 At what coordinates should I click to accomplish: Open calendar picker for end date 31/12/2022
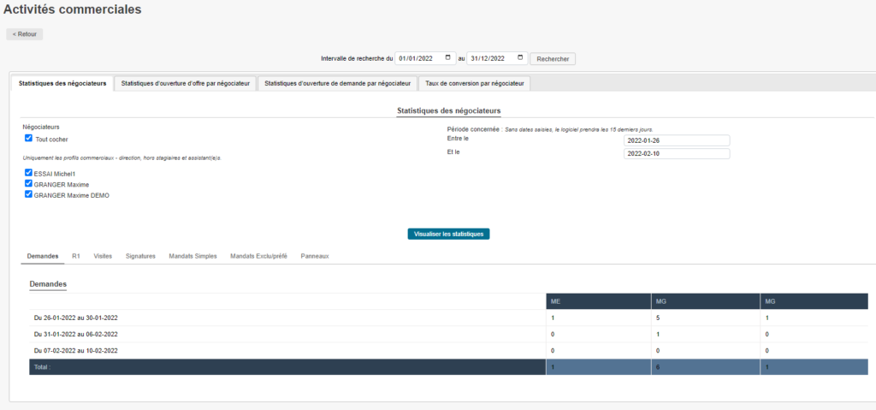pos(519,58)
